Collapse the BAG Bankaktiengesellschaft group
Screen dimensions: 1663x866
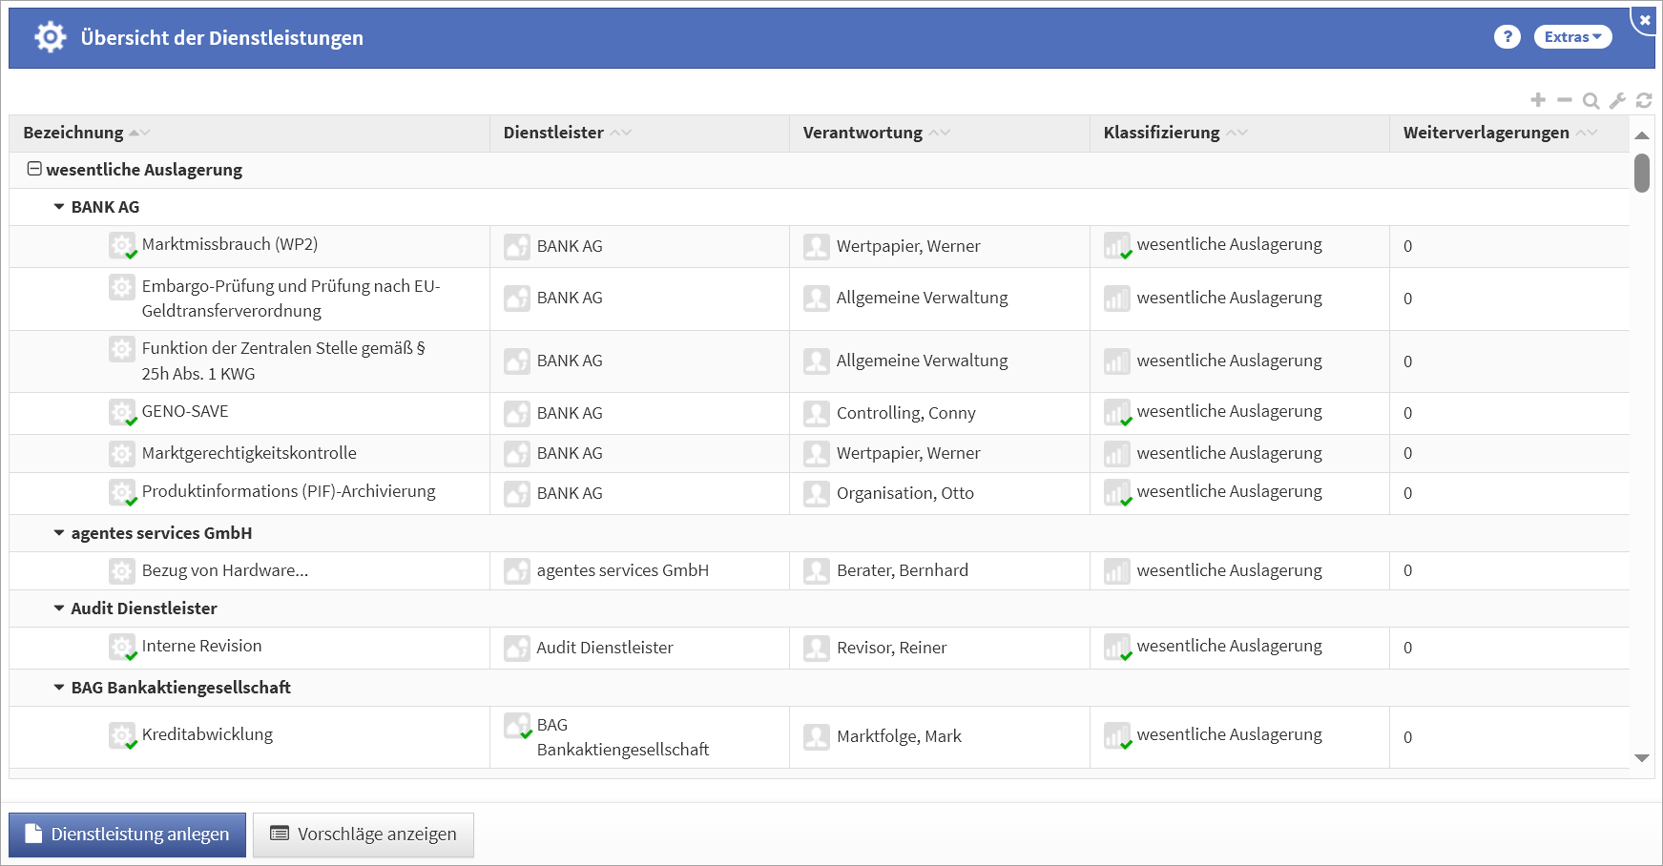click(59, 688)
